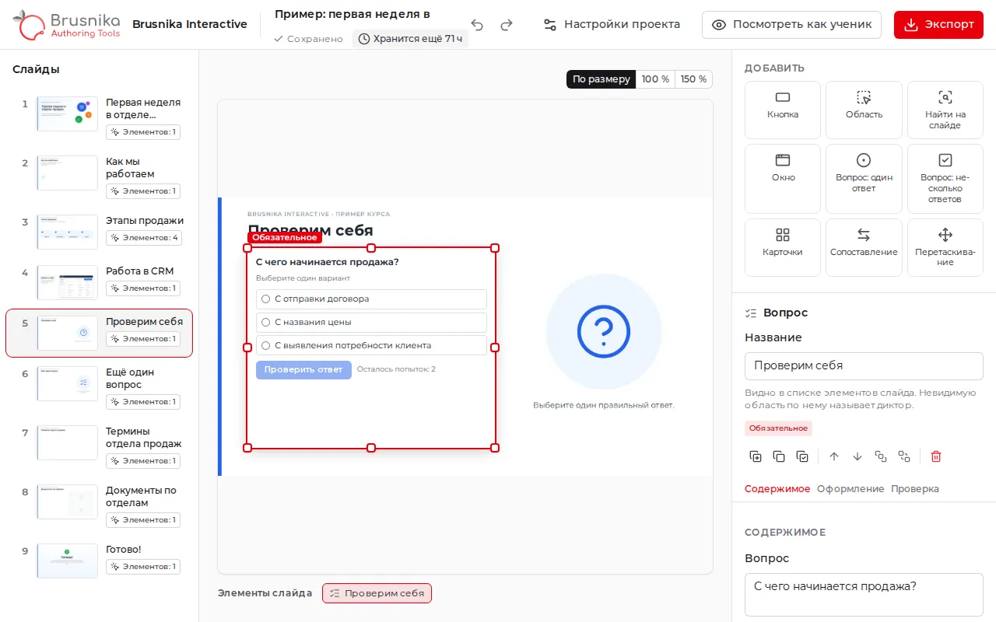Add a Найти на слайде element
The height and width of the screenshot is (622, 996).
945,110
